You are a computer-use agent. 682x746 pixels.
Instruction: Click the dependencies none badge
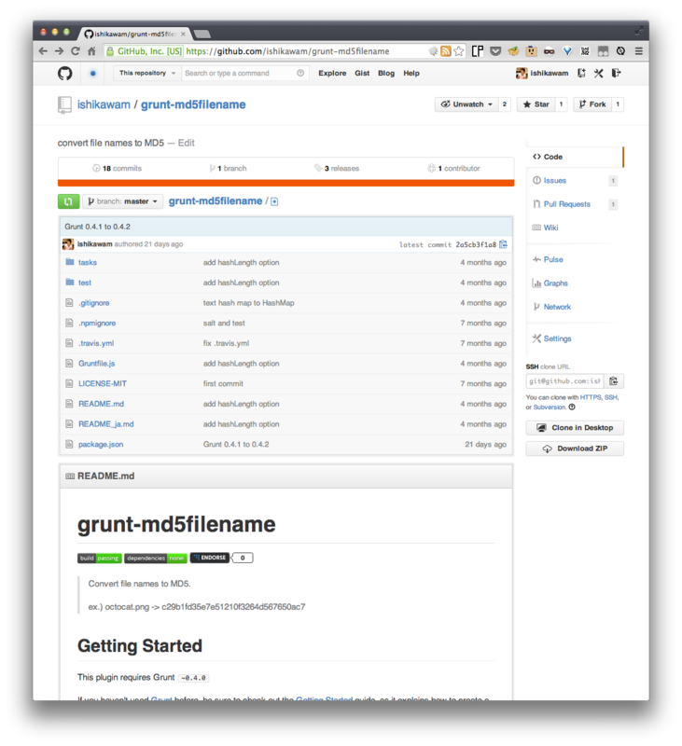tap(156, 558)
